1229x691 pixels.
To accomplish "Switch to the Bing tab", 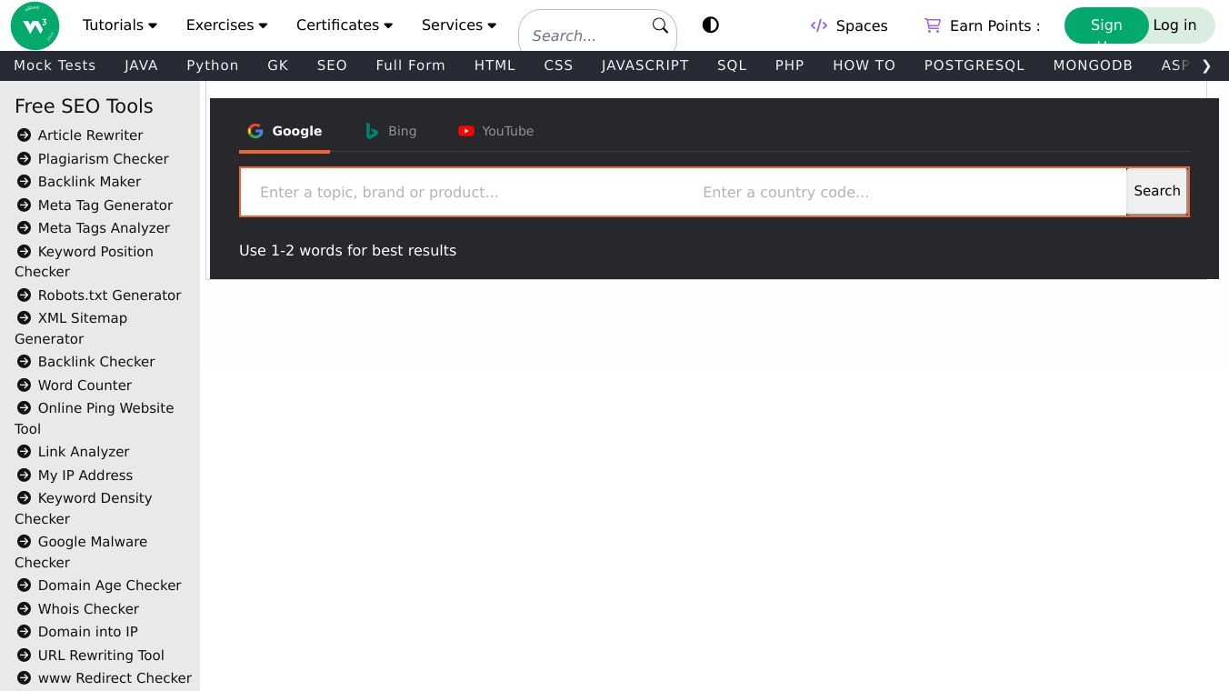I will point(391,131).
